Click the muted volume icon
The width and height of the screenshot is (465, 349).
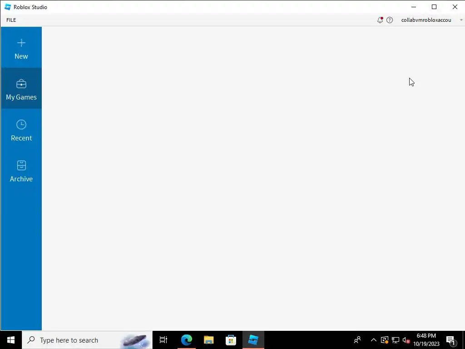tap(406, 340)
